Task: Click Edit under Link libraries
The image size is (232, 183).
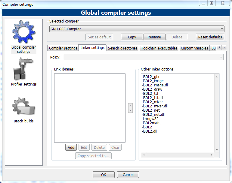Action: [x=84, y=147]
